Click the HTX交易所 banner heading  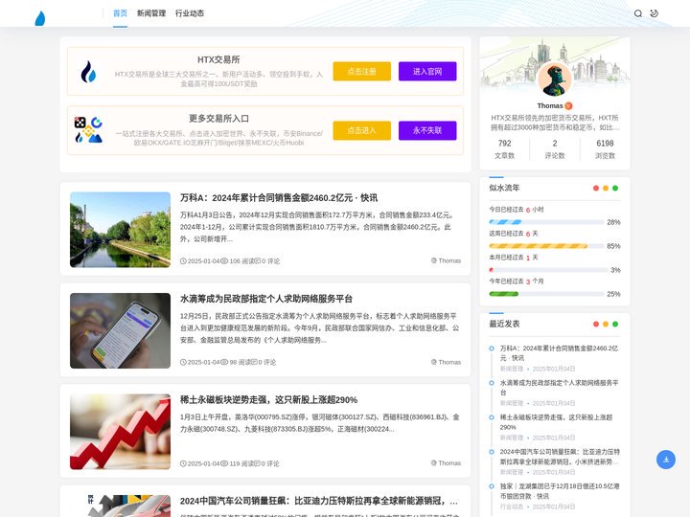click(x=218, y=59)
